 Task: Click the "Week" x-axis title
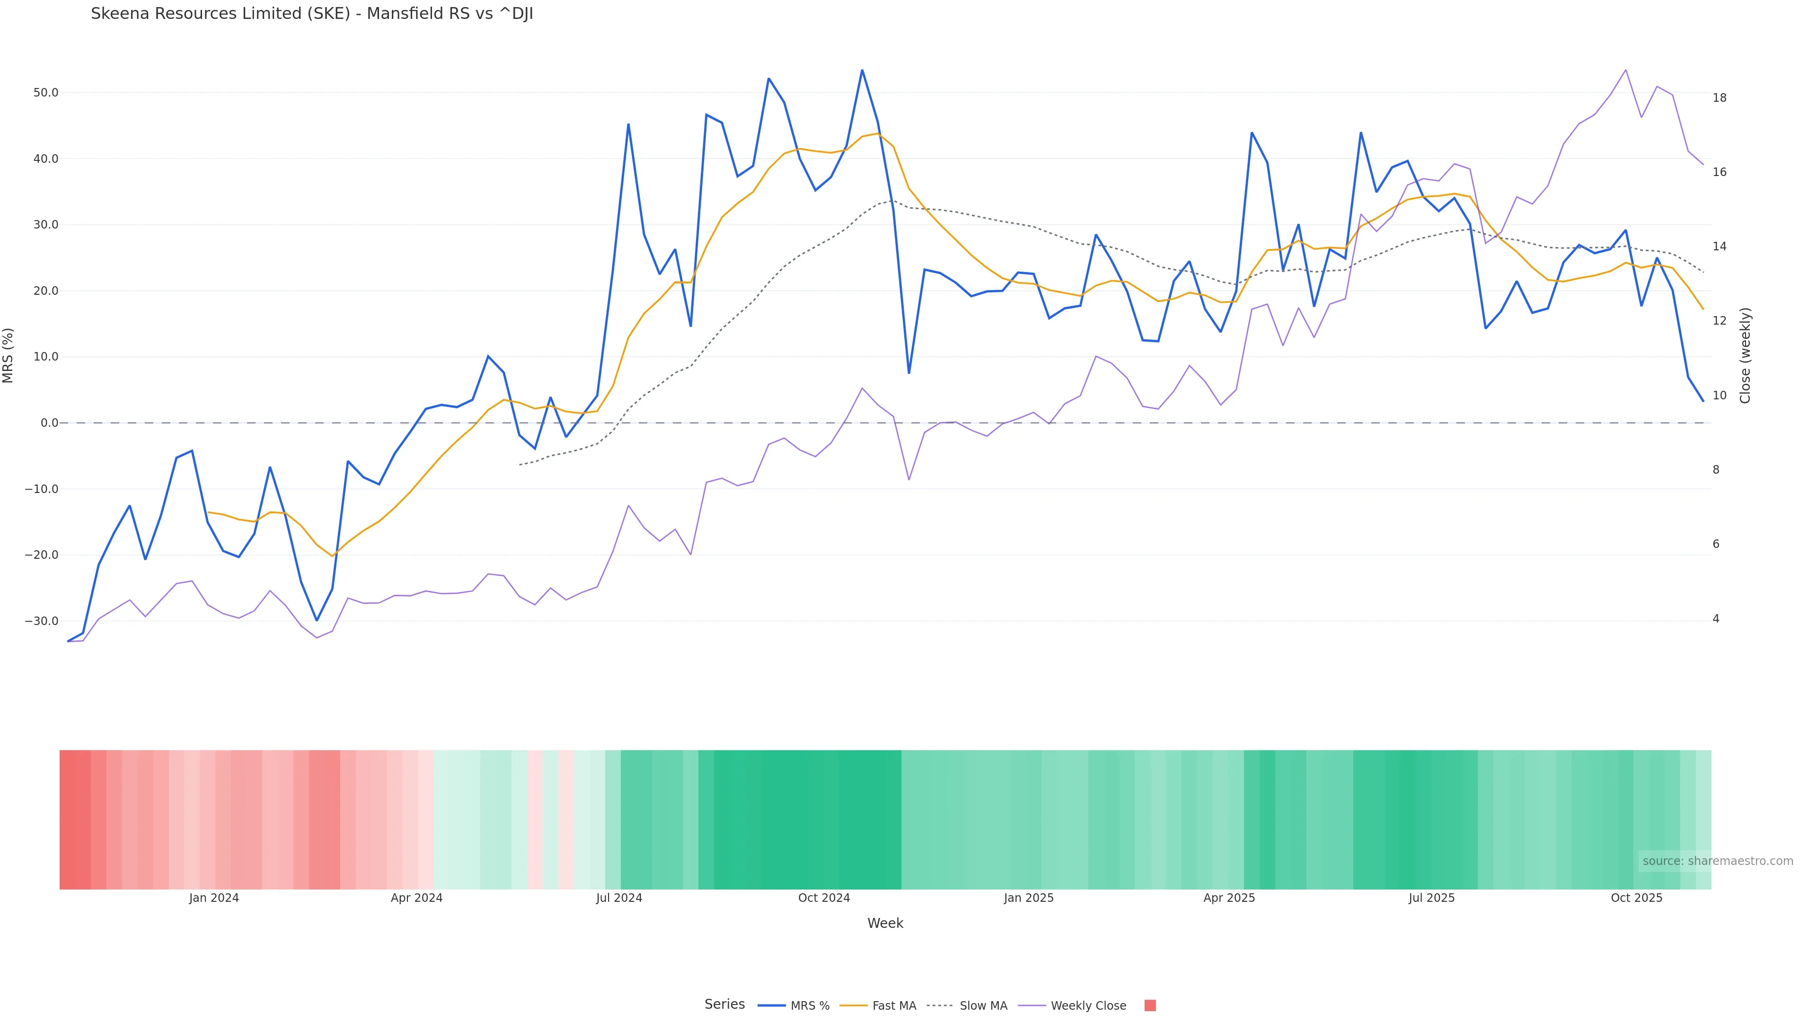[x=884, y=923]
